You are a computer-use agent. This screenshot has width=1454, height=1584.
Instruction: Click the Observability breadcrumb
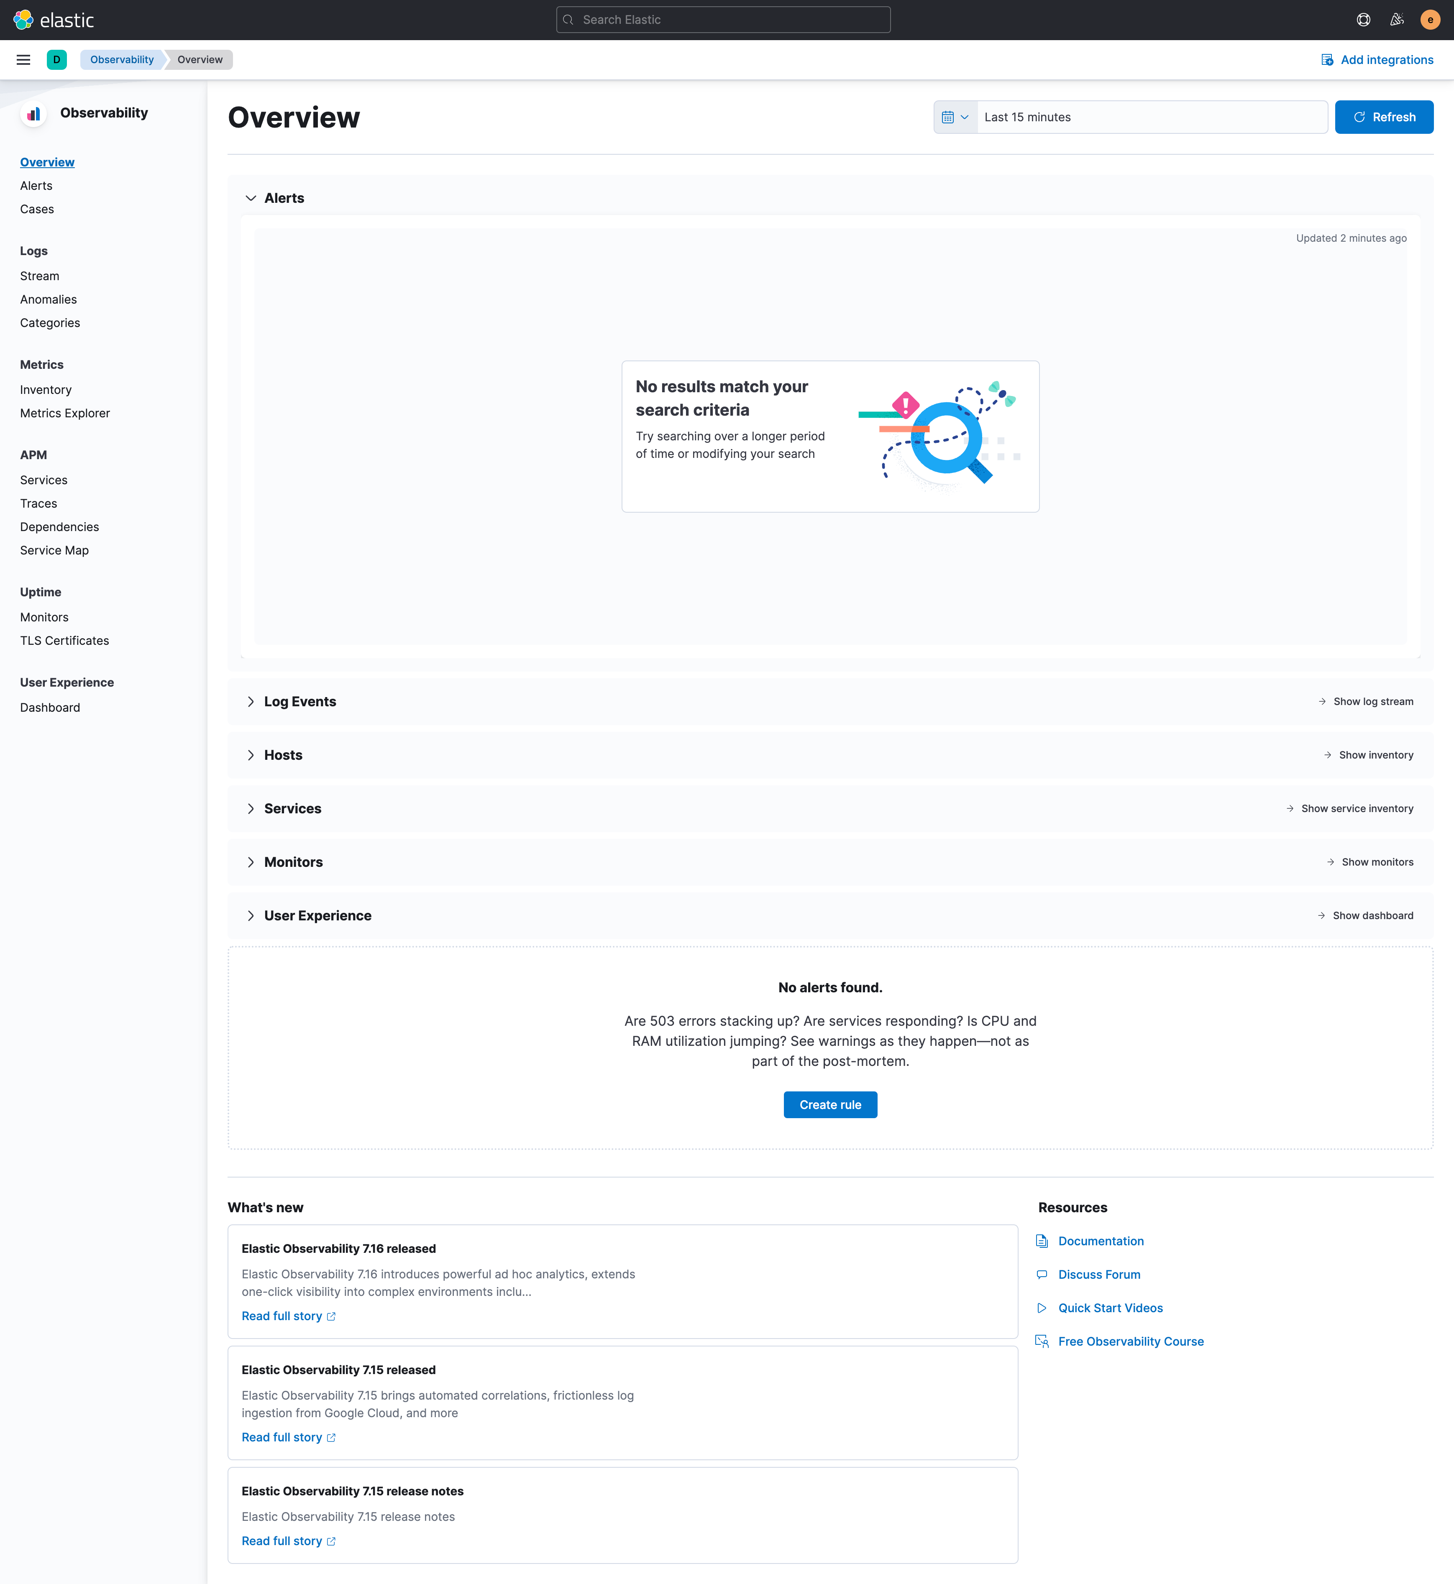tap(122, 60)
